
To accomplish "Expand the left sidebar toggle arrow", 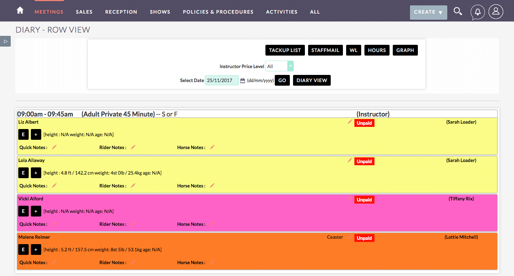I will pyautogui.click(x=5, y=41).
